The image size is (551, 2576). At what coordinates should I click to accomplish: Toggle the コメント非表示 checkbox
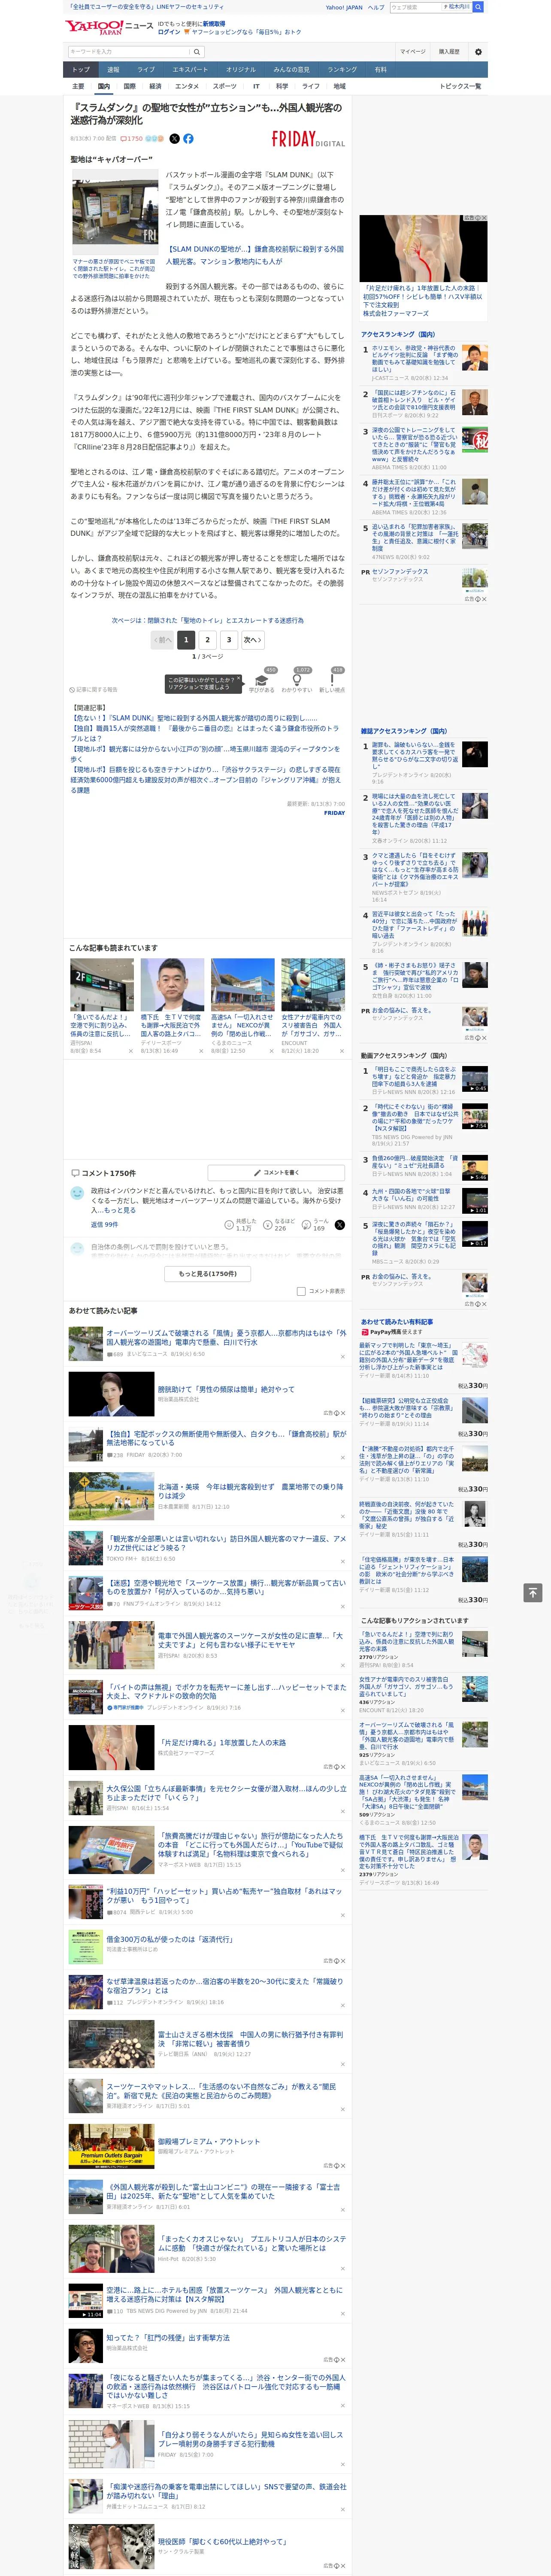pos(301,1291)
